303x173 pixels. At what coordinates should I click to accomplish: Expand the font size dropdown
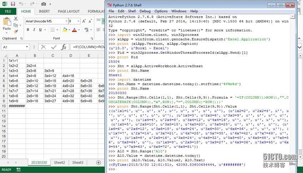tap(79, 21)
